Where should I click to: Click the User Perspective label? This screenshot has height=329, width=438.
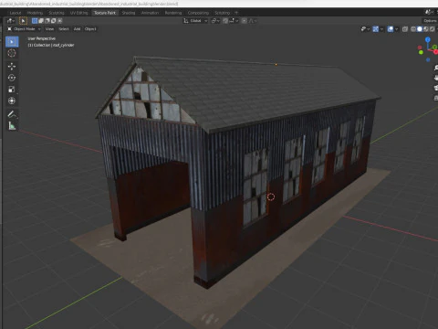tap(42, 38)
